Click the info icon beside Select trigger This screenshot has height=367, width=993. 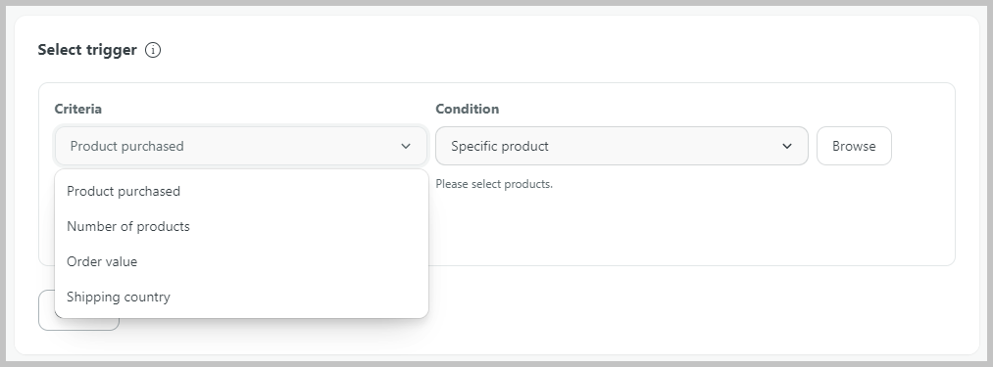pos(153,50)
